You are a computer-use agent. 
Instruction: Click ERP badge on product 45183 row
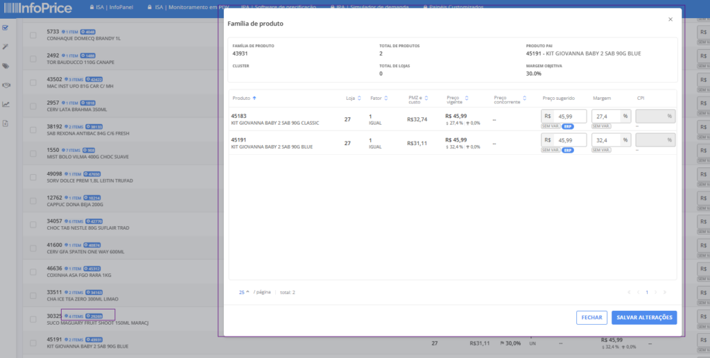point(568,126)
